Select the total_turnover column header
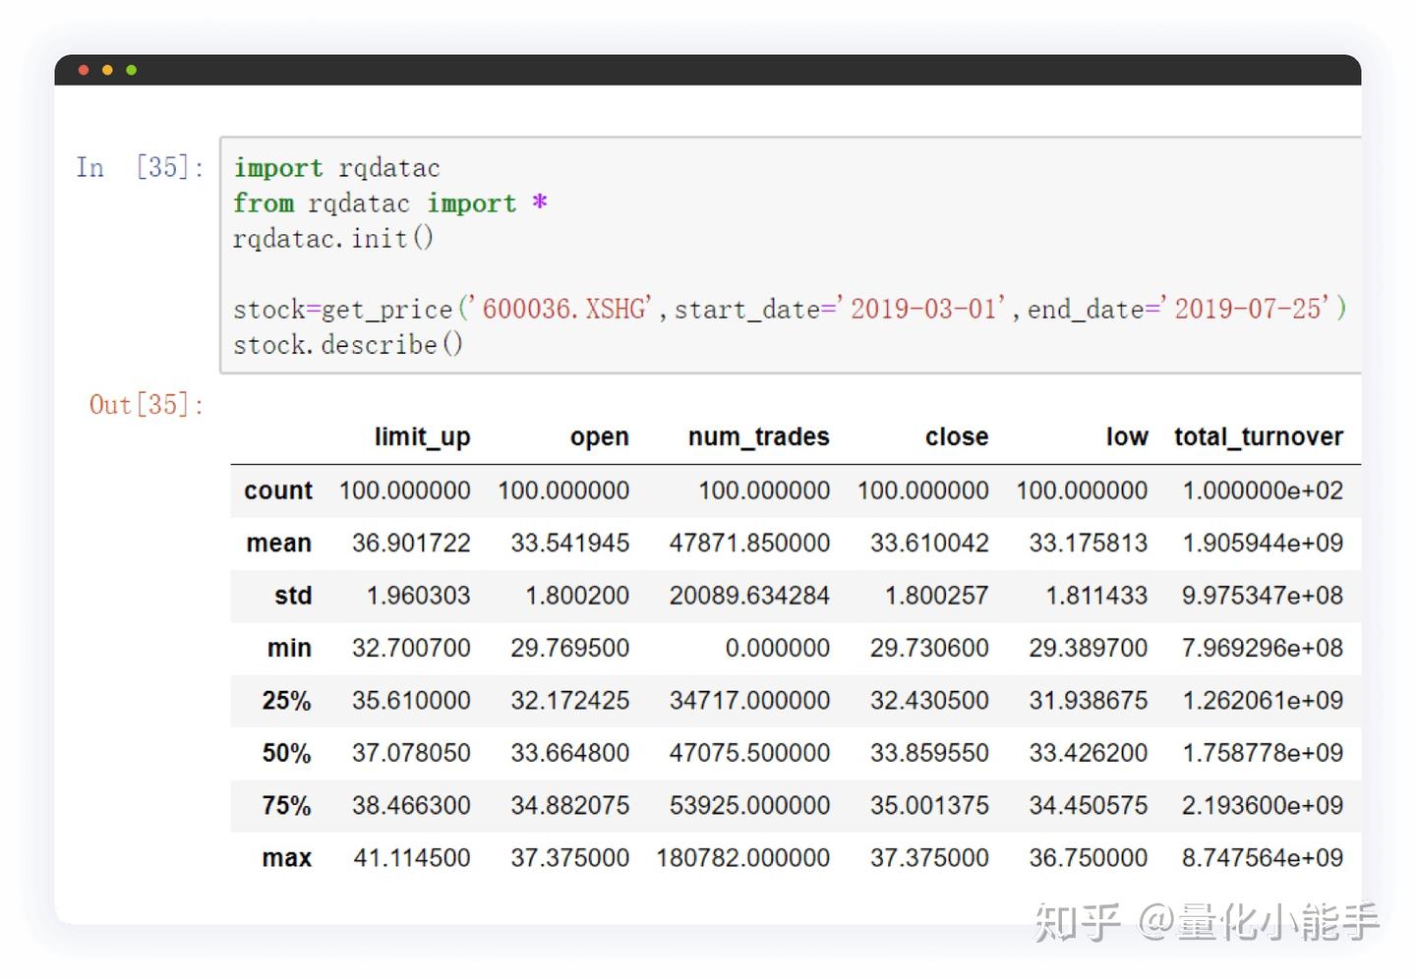This screenshot has width=1416, height=979. pyautogui.click(x=1259, y=436)
